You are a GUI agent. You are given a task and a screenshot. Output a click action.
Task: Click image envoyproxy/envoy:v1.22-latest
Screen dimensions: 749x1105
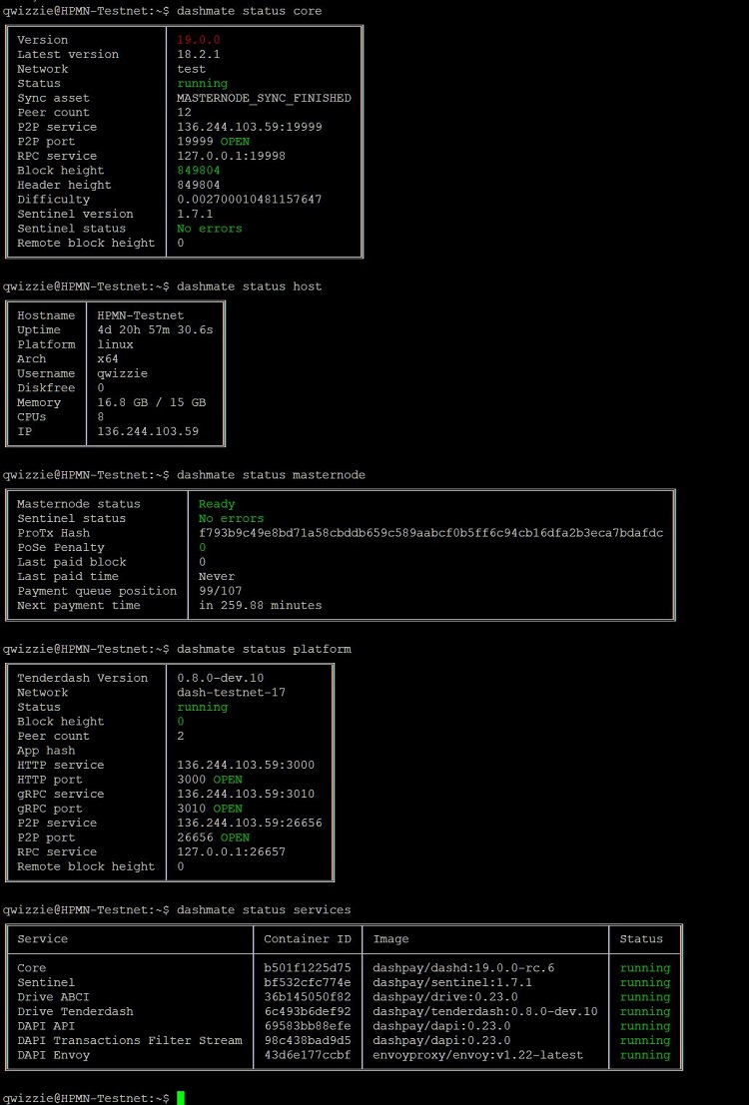[x=478, y=1055]
